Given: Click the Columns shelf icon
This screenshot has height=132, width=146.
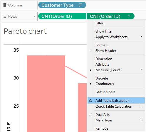Looking at the screenshot, I should click(4, 5).
